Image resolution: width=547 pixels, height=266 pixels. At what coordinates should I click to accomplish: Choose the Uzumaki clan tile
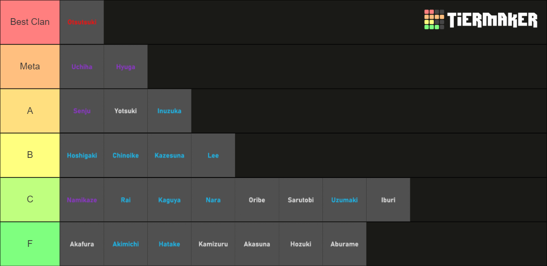[x=345, y=200]
